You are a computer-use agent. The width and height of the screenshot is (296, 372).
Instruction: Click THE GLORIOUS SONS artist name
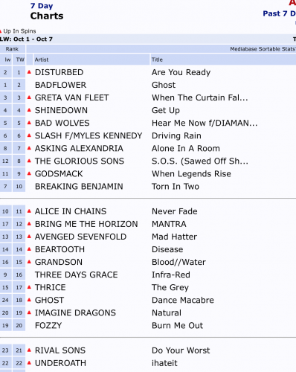point(80,161)
